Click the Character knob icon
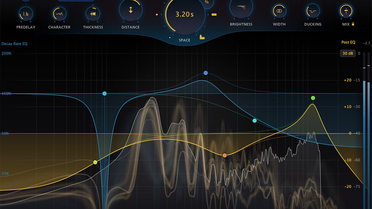Image resolution: width=372 pixels, height=209 pixels. point(59,14)
